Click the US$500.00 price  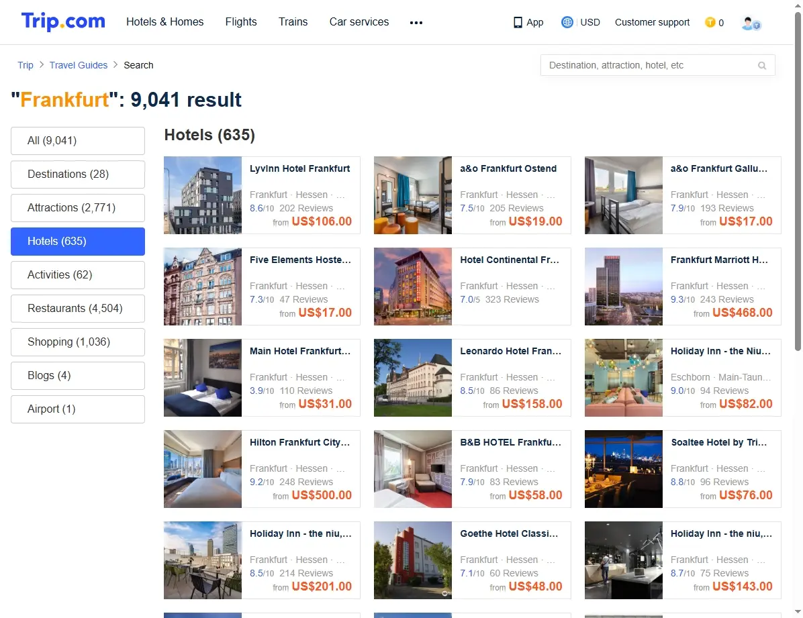pos(322,495)
